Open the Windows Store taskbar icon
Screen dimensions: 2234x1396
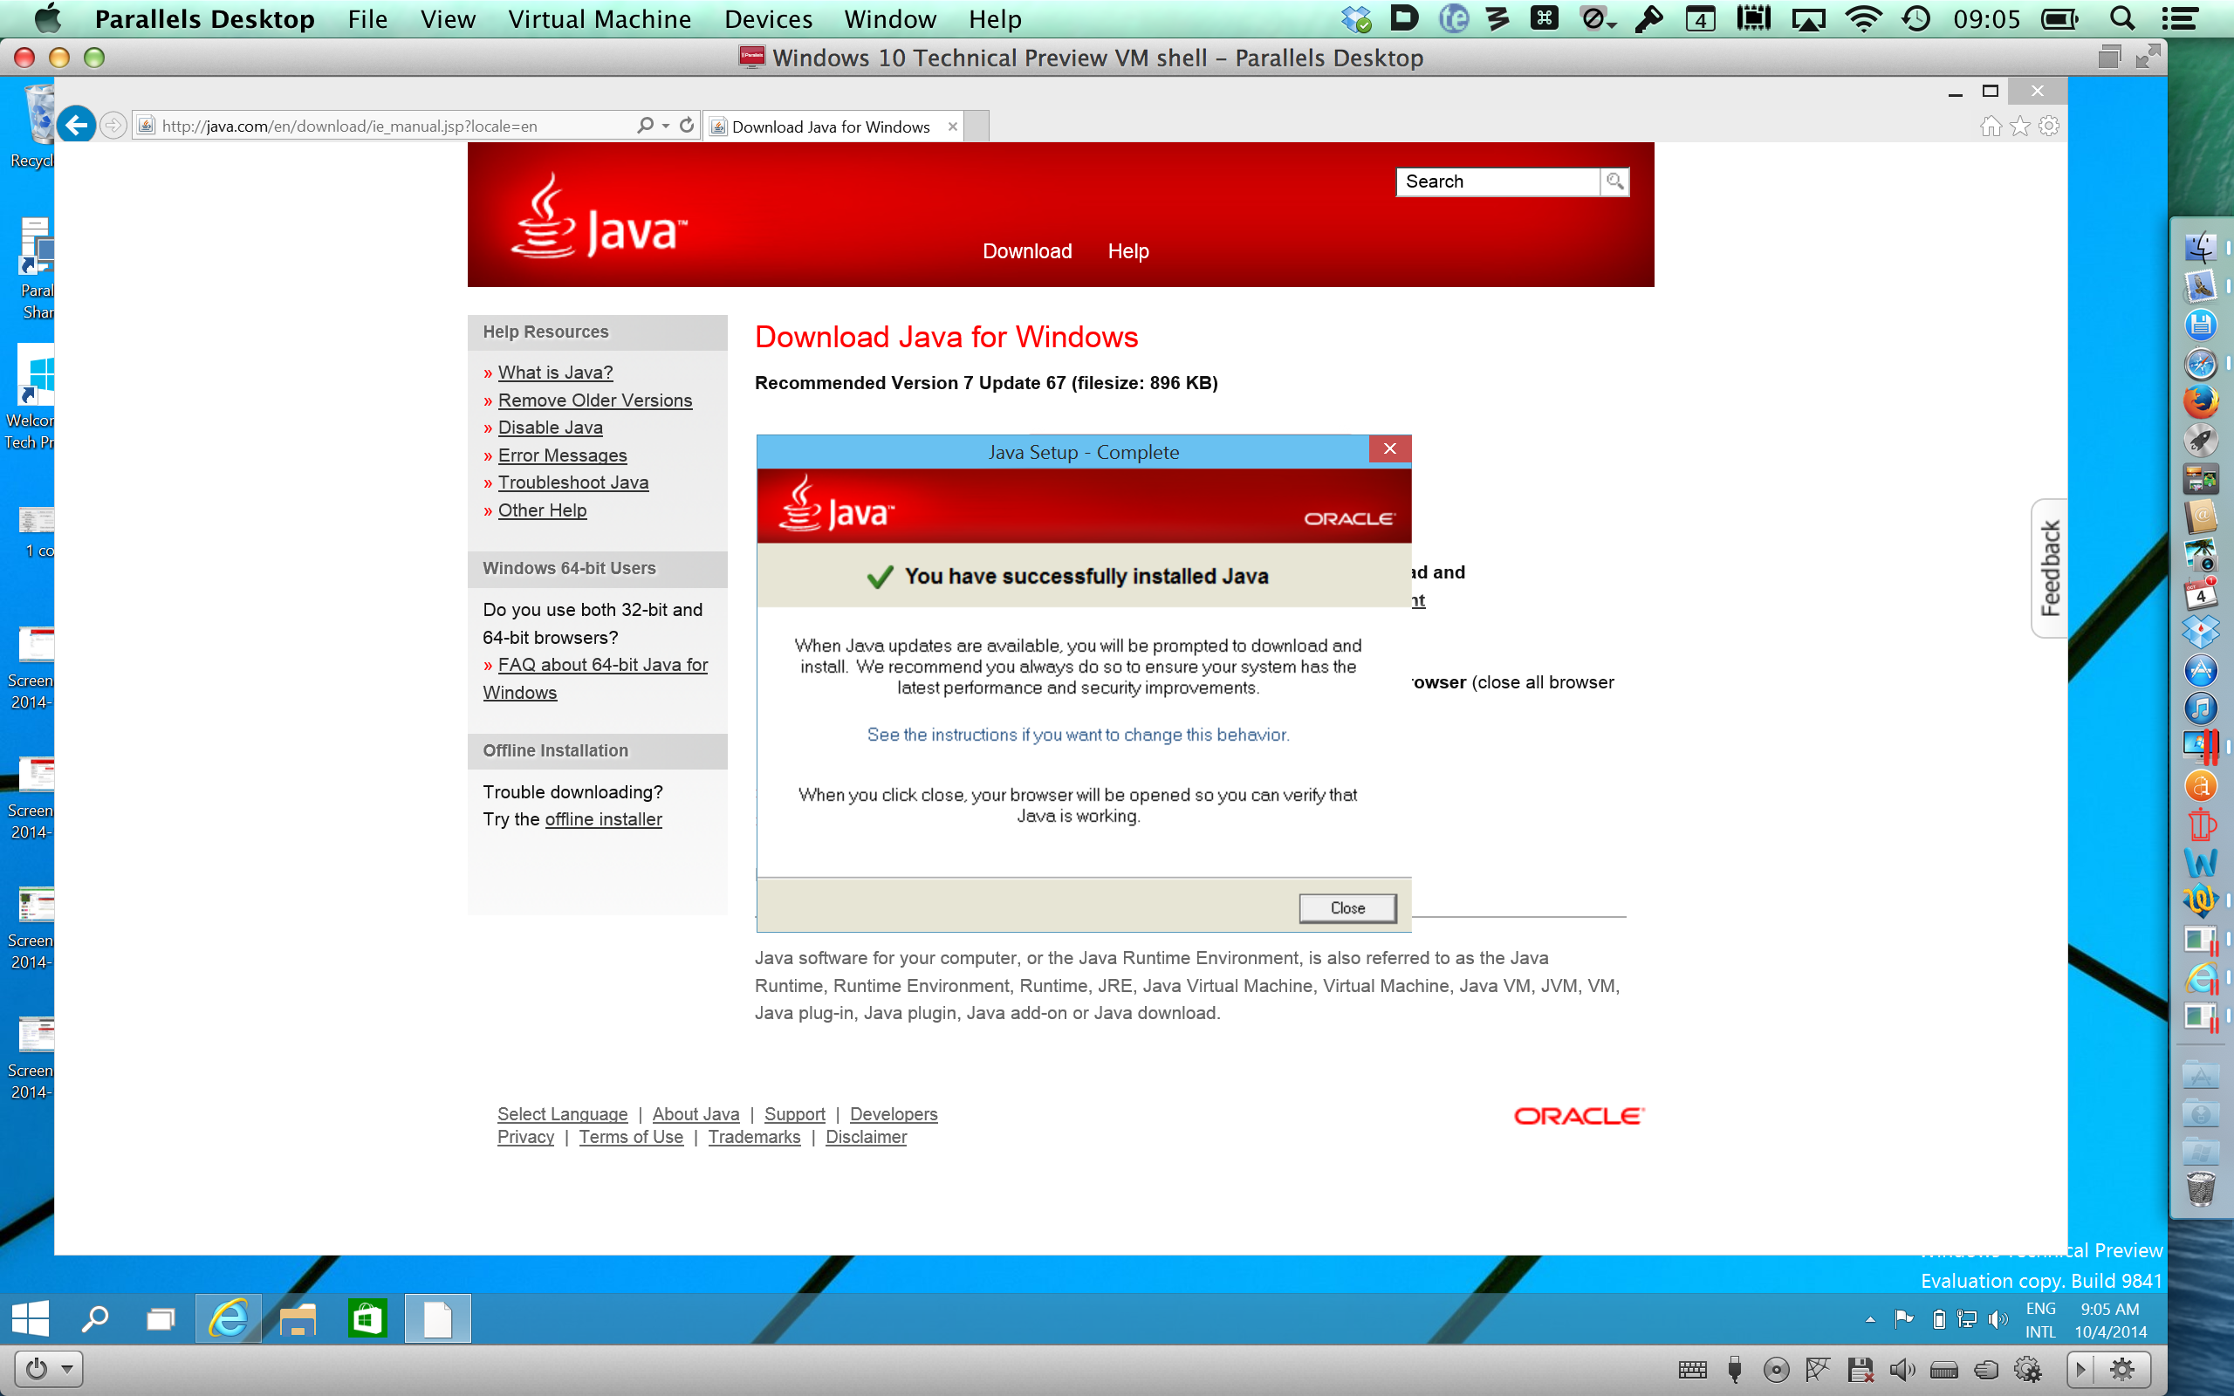coord(367,1318)
